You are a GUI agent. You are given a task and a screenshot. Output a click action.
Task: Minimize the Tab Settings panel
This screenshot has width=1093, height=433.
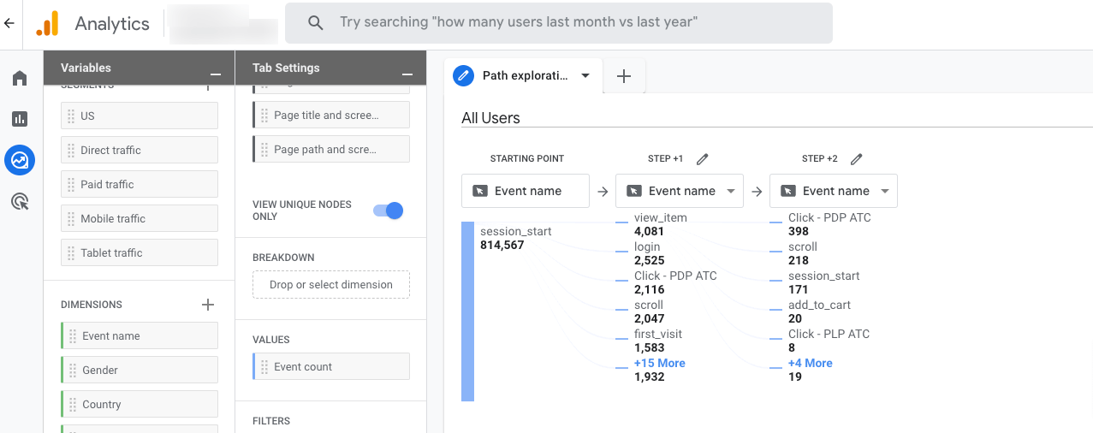[x=407, y=74]
